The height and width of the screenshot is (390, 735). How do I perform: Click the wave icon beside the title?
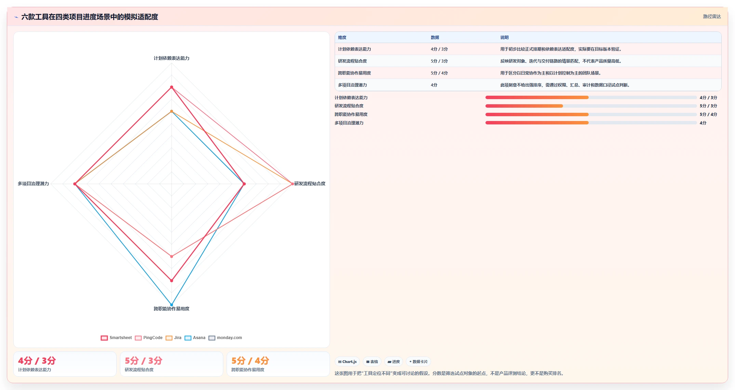(x=16, y=17)
